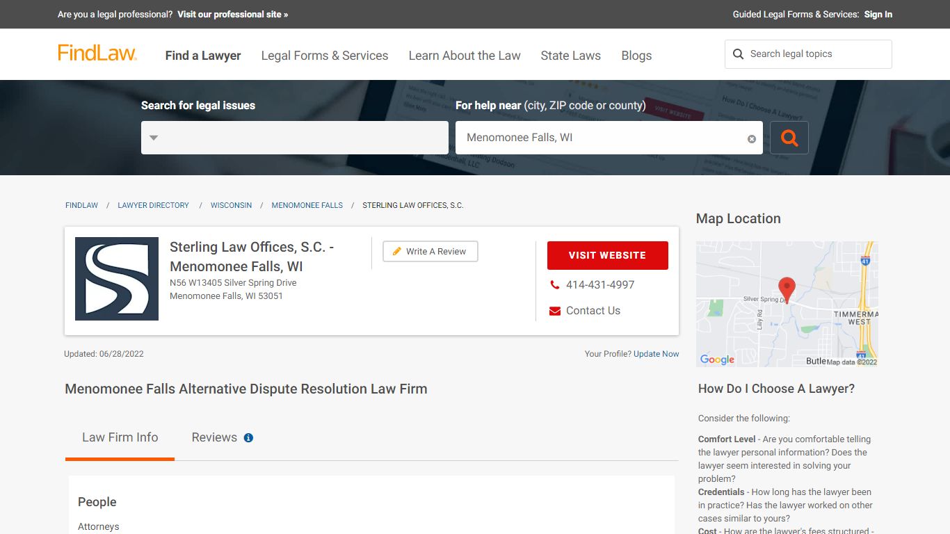
Task: Click the 'Credentials' bold term
Action: coord(721,492)
